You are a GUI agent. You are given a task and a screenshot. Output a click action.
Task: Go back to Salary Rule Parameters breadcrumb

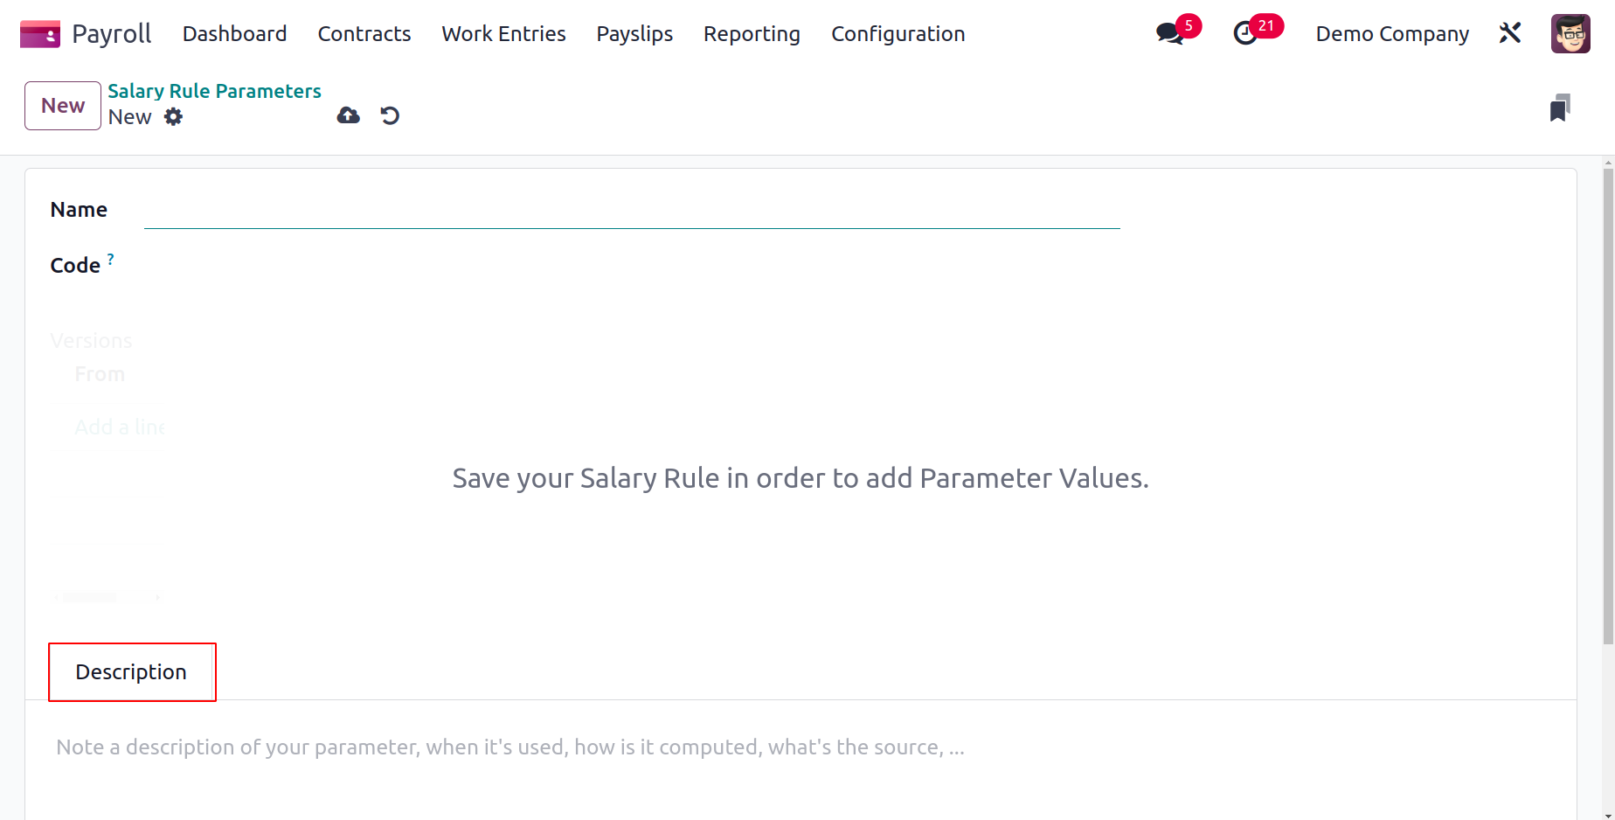tap(214, 91)
